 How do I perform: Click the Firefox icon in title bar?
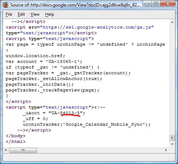point(6,5)
